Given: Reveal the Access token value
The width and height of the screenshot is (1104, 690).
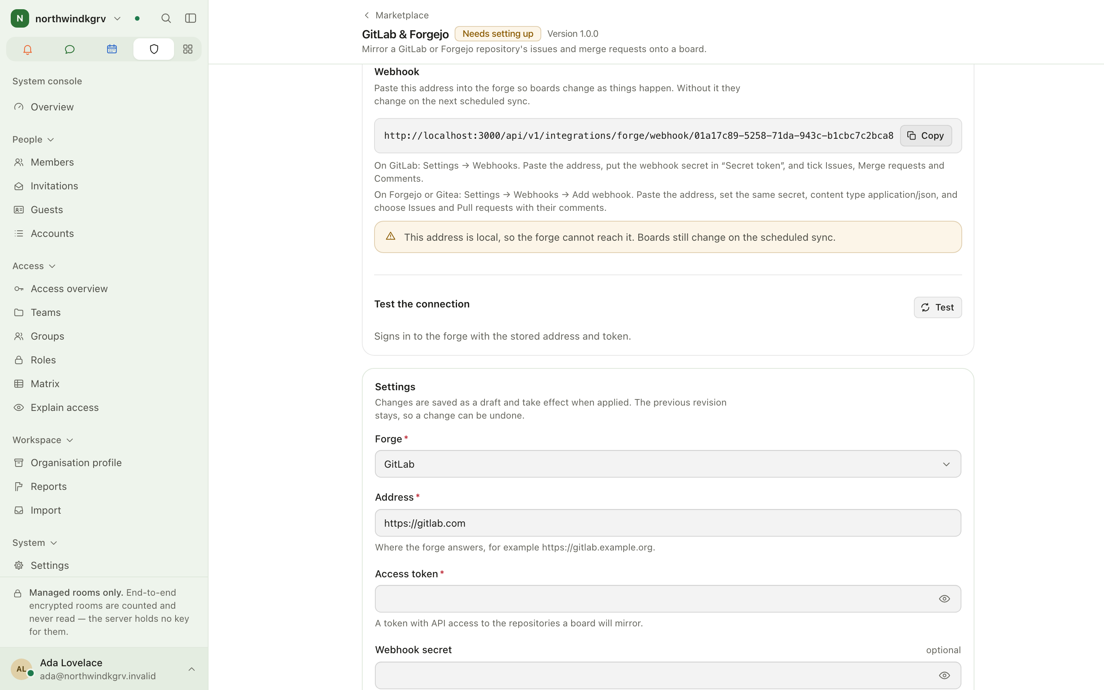Looking at the screenshot, I should click(944, 599).
